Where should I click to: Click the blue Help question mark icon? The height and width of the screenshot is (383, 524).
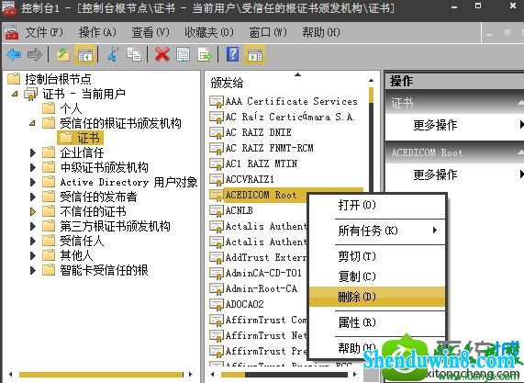point(232,54)
